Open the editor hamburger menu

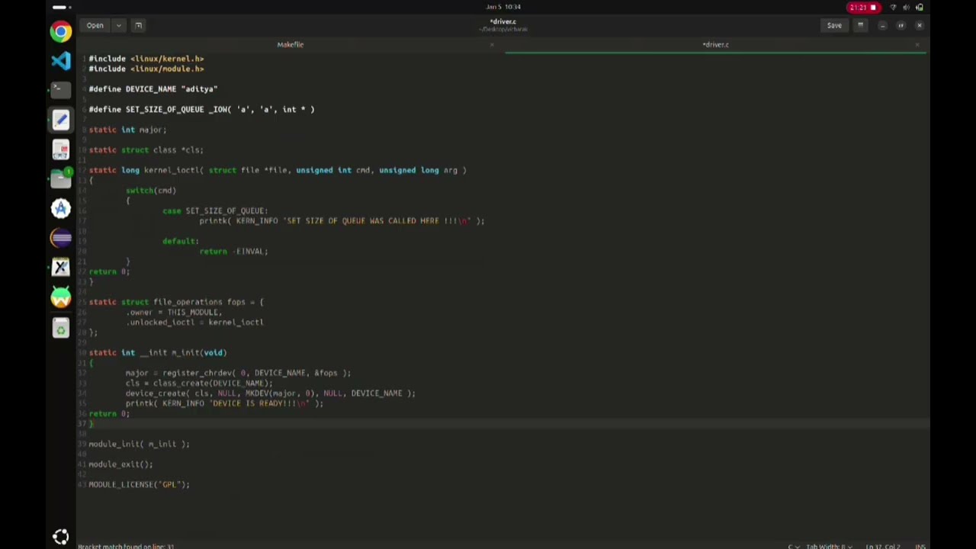point(860,25)
